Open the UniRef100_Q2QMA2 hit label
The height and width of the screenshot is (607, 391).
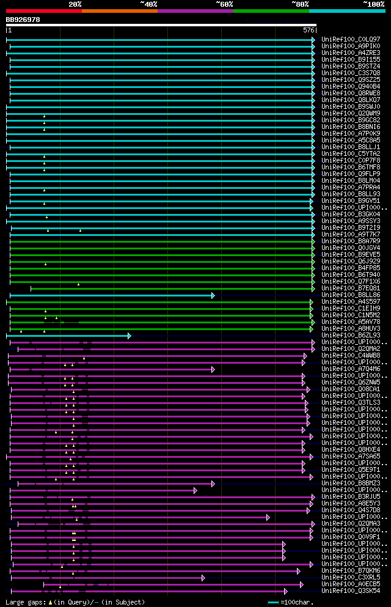click(351, 349)
